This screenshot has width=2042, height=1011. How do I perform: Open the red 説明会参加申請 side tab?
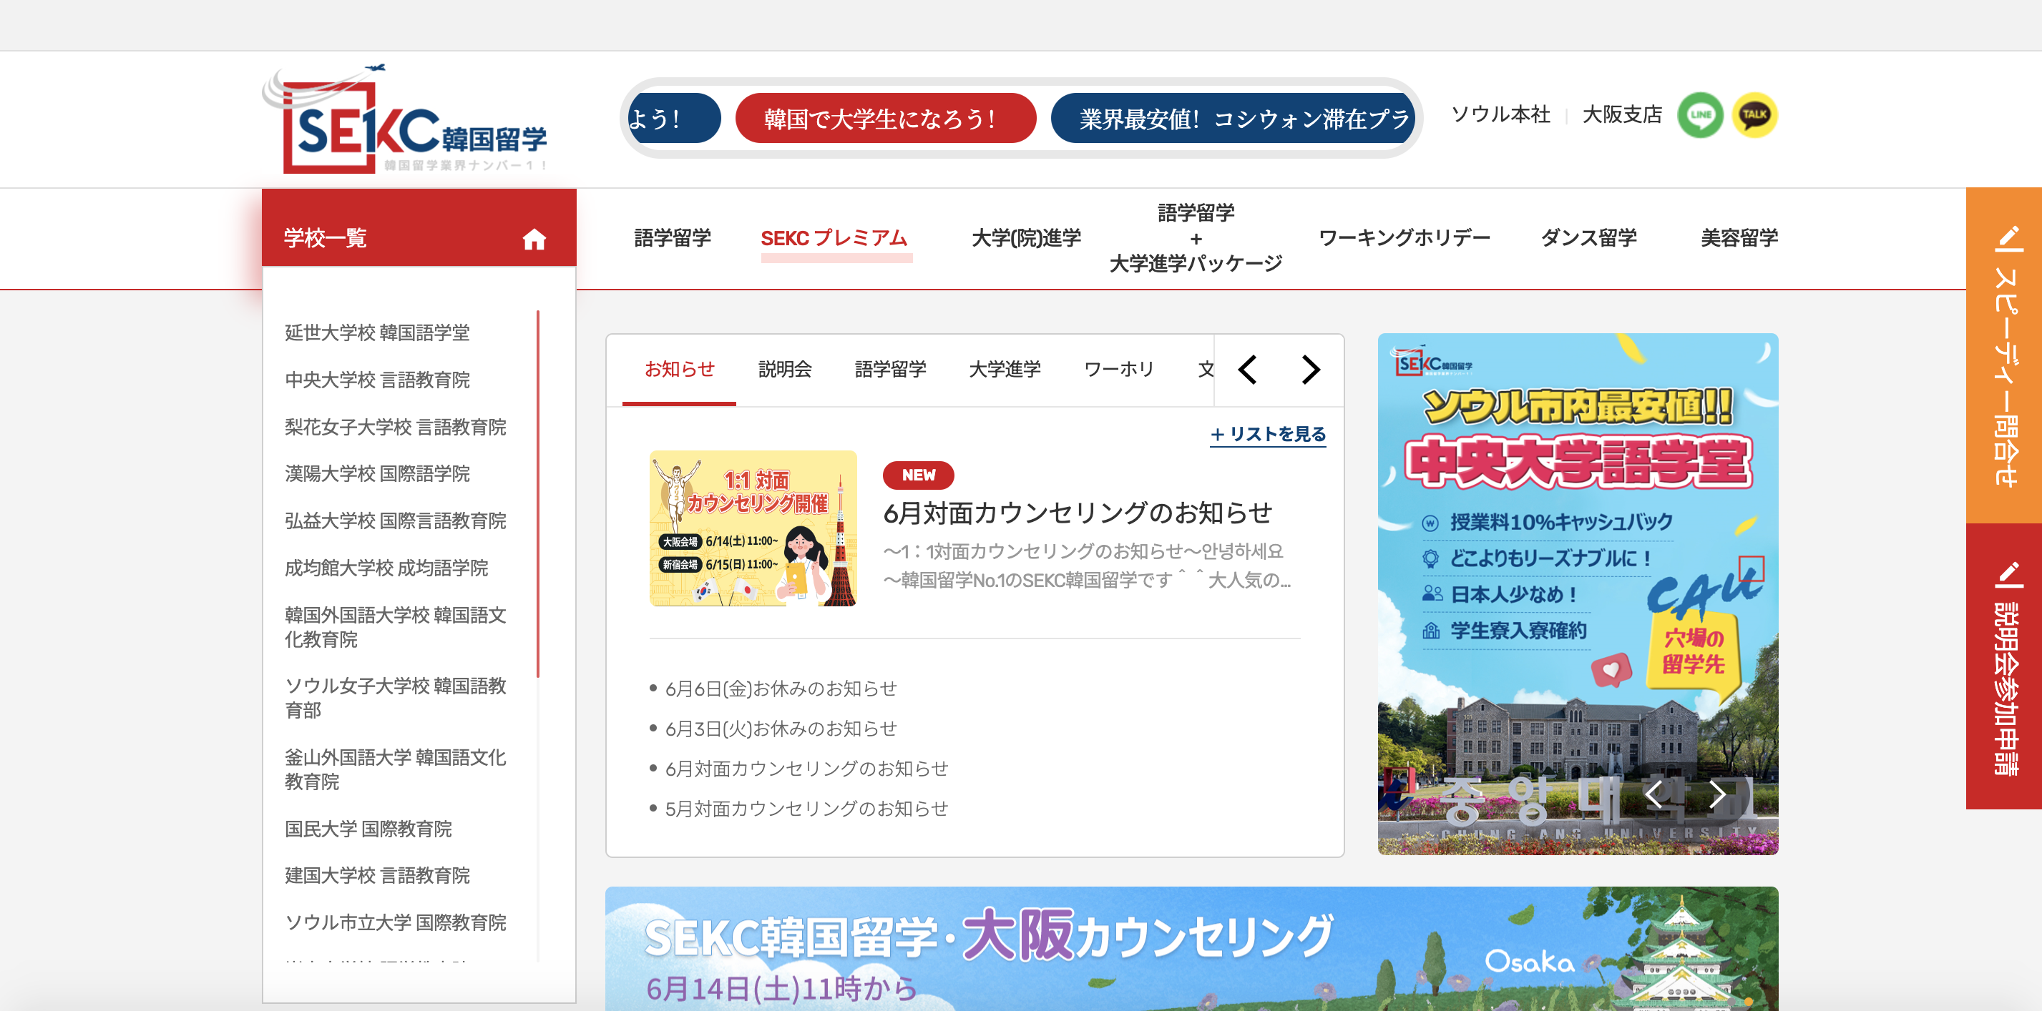tap(2004, 666)
